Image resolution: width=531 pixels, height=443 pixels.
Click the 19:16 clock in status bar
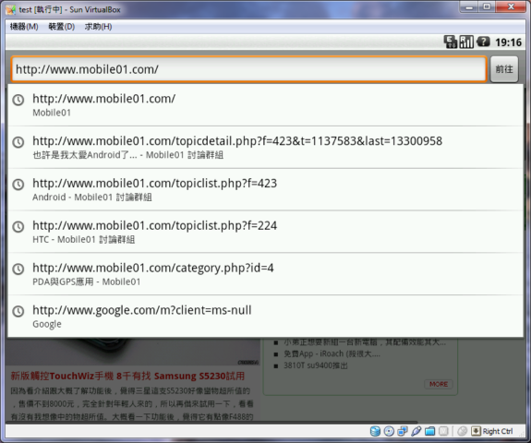tap(508, 42)
